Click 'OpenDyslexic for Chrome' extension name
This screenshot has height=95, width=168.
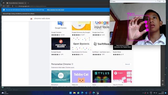click(79, 52)
